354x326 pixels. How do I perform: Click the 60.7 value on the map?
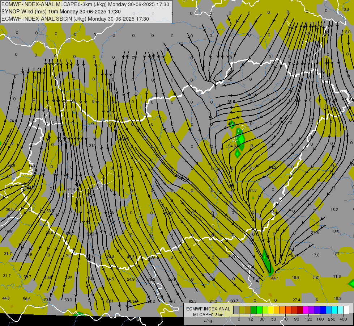[x=234, y=301]
